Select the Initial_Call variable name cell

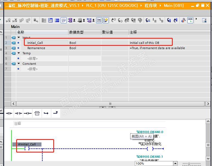pyautogui.click(x=42, y=43)
